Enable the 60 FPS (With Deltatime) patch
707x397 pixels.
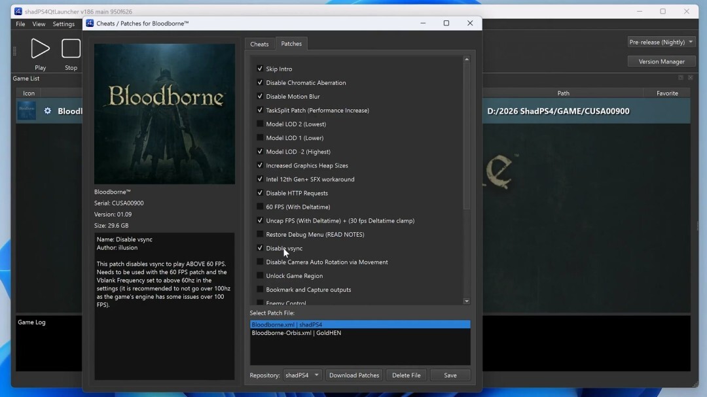click(260, 207)
